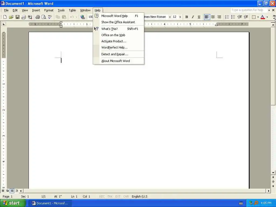Apply numbered list formatting

click(x=227, y=17)
